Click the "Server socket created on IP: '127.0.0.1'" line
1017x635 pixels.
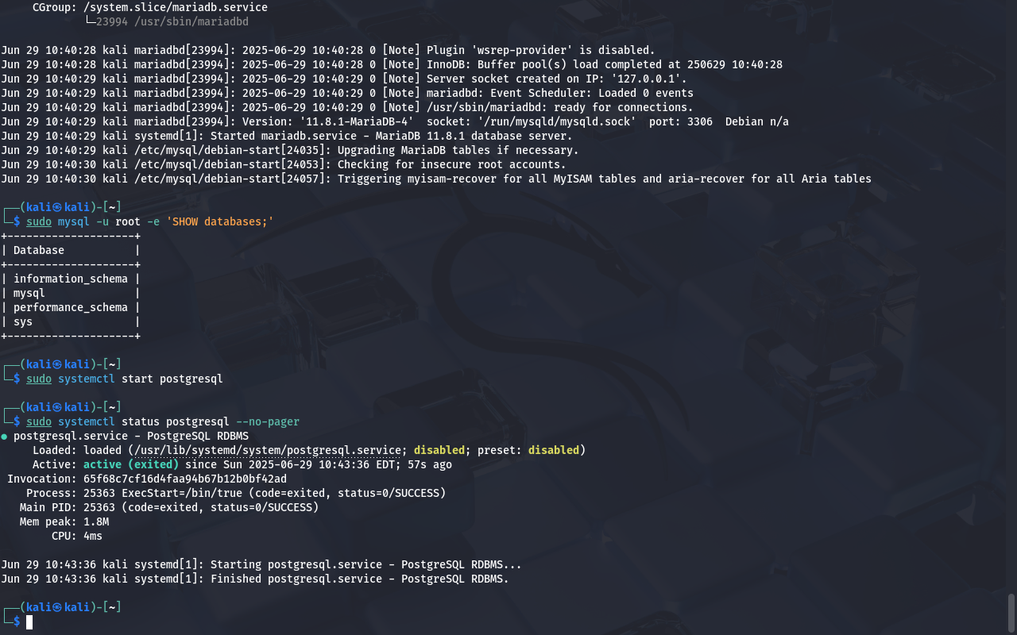click(344, 79)
